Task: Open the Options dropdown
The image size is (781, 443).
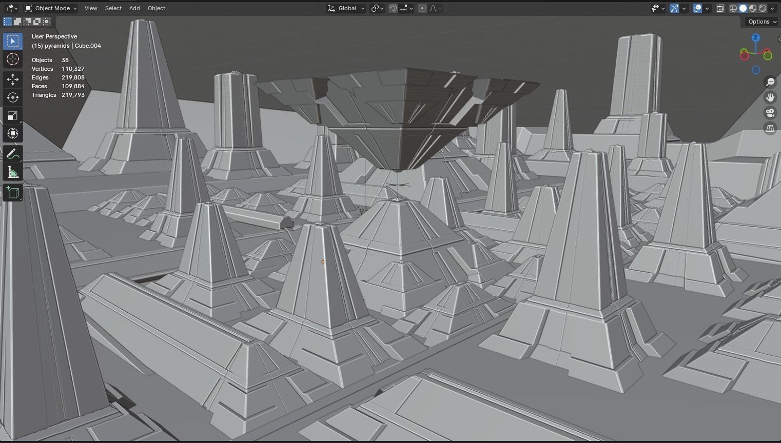Action: click(x=762, y=22)
